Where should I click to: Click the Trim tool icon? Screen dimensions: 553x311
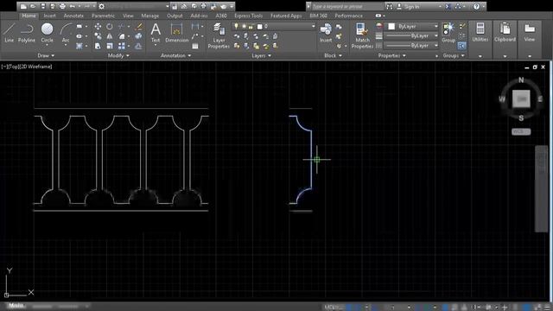[121, 27]
